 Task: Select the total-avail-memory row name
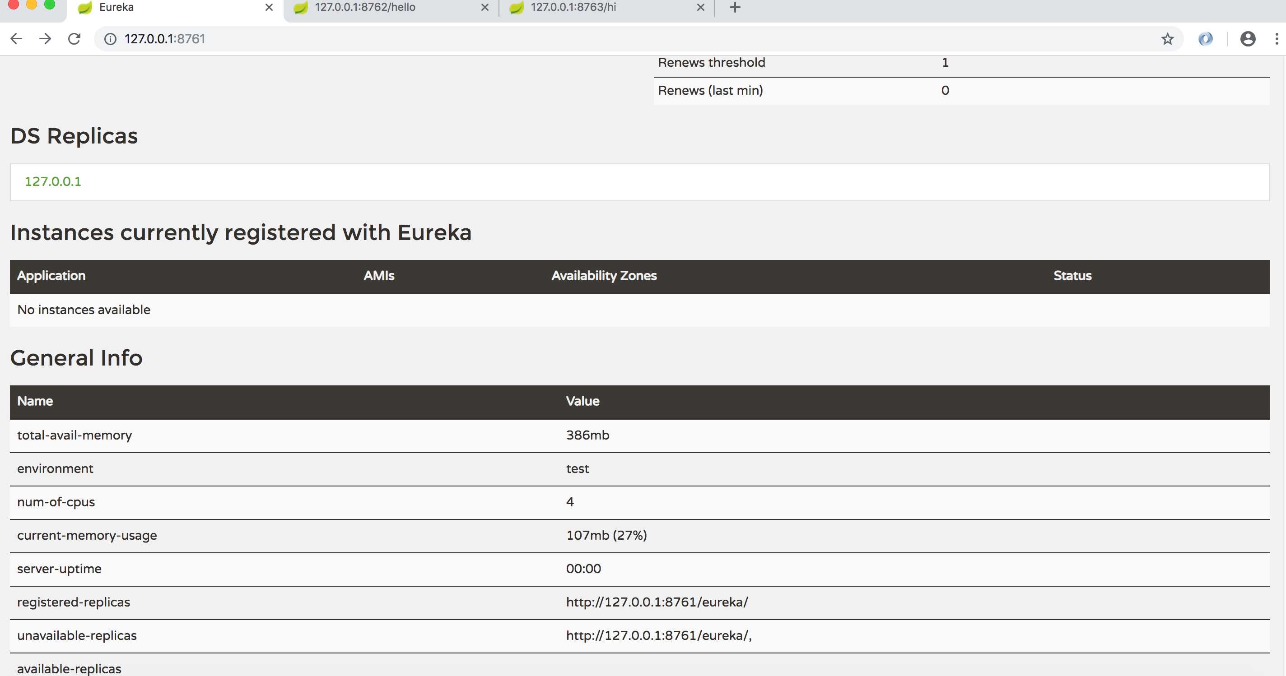pos(75,435)
